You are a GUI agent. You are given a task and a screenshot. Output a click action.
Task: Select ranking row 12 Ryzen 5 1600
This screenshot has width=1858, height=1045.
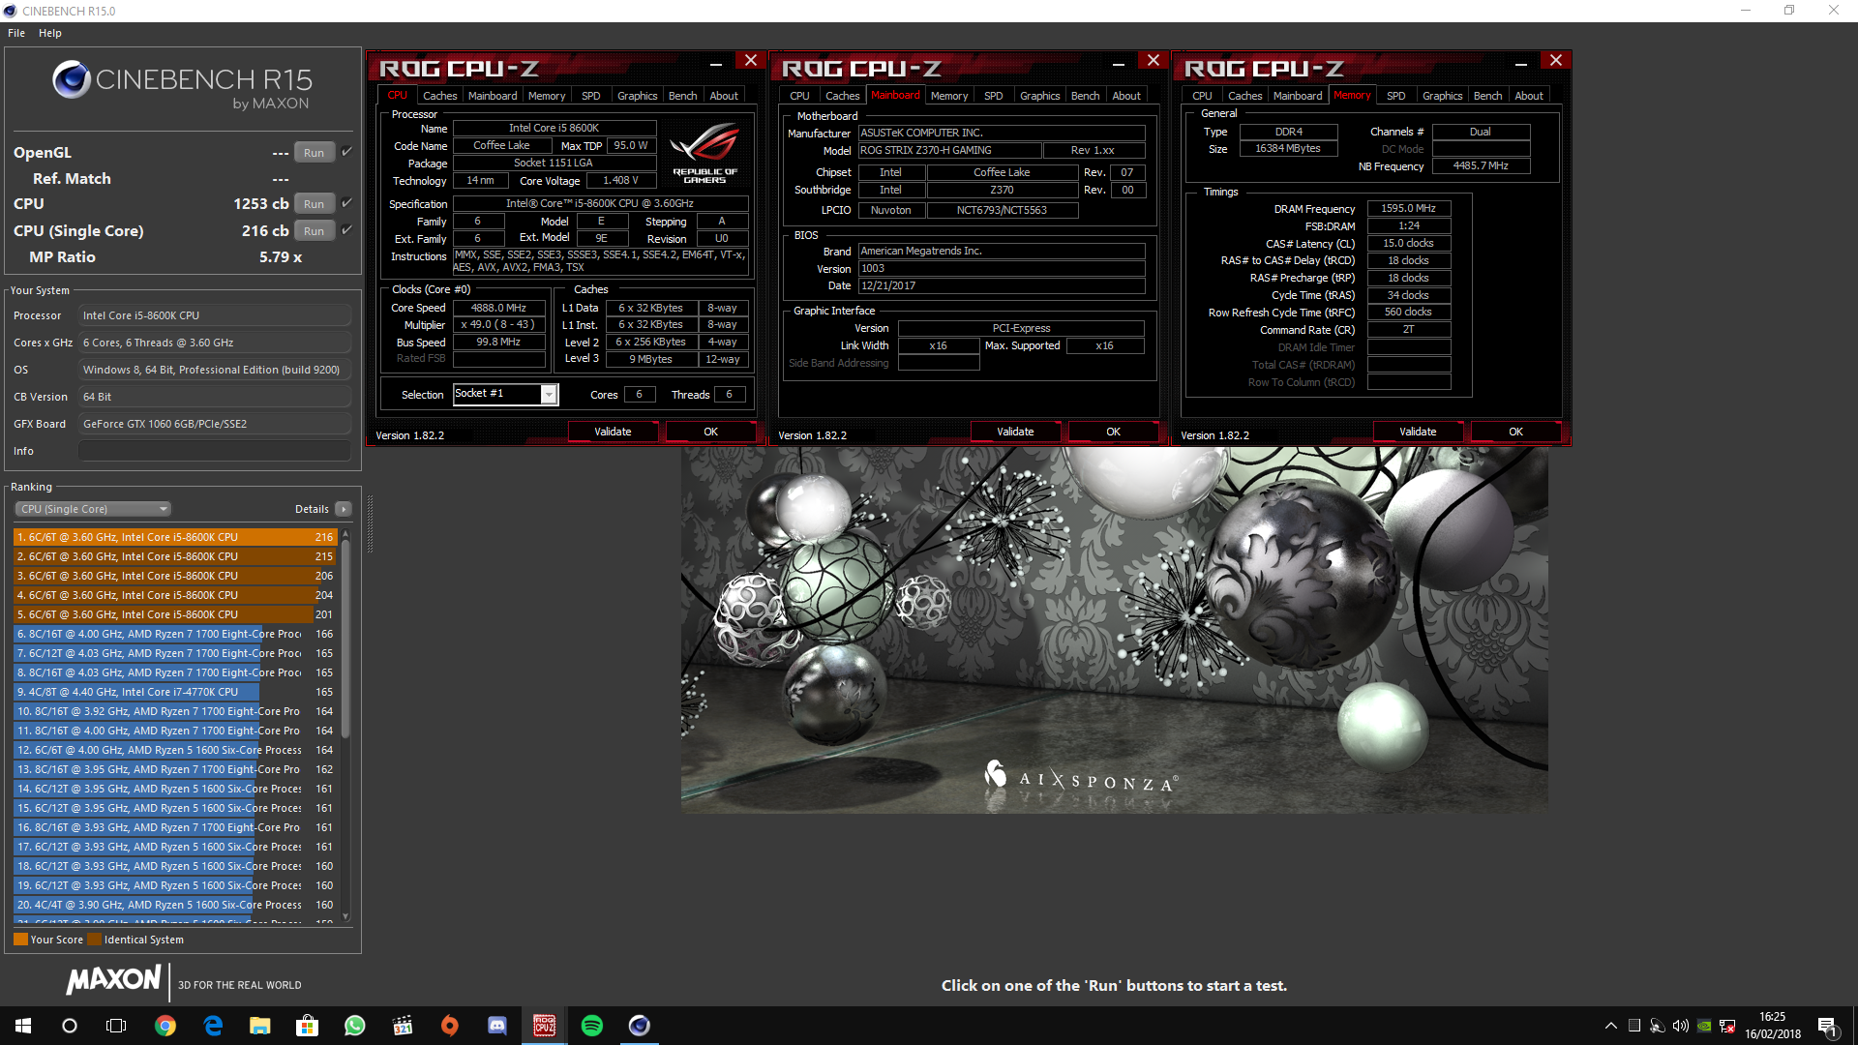coord(175,750)
